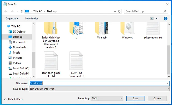Click the navigation pane scrollbar thumb
The height and width of the screenshot is (105, 172).
click(34, 60)
